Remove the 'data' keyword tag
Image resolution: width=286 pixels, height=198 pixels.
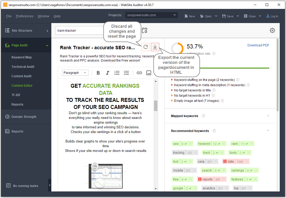(x=247, y=162)
